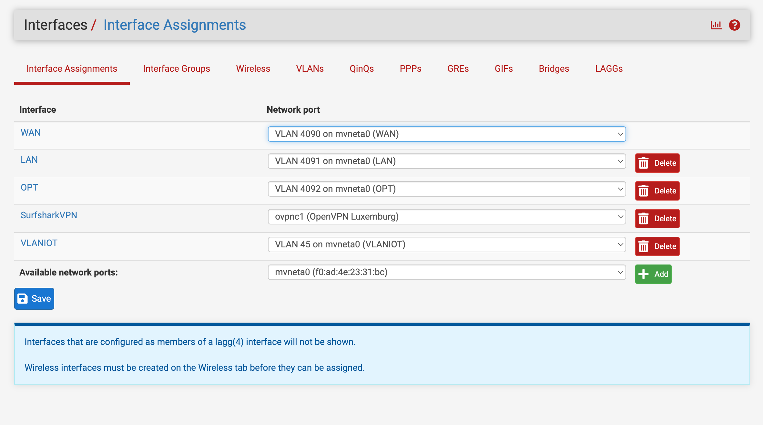Add the selected available network port
The image size is (763, 425).
point(653,274)
